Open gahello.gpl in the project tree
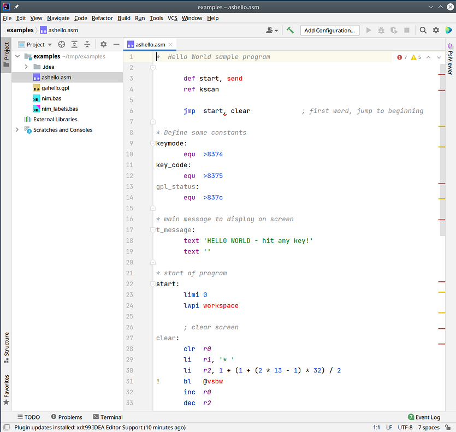 tap(56, 88)
